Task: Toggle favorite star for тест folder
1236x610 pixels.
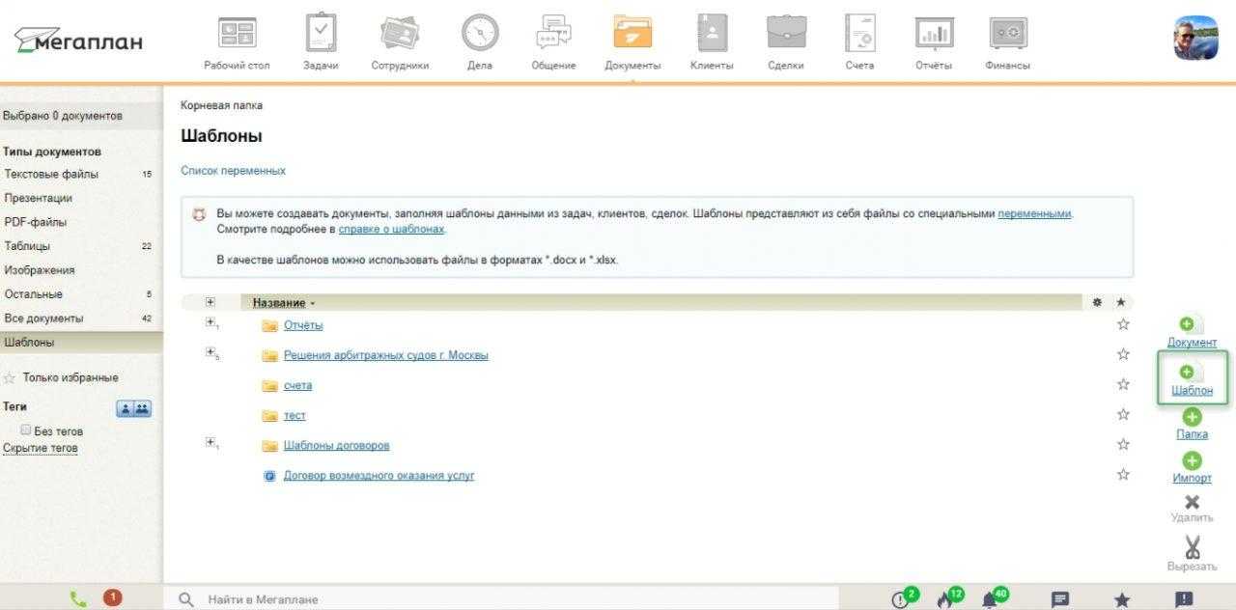Action: tap(1123, 414)
